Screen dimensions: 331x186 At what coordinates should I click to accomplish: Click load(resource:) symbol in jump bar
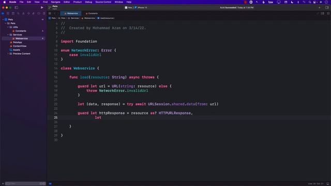(106, 18)
